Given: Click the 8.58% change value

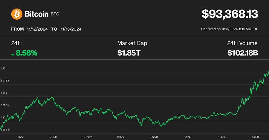Looking at the screenshot, I should pos(26,53).
